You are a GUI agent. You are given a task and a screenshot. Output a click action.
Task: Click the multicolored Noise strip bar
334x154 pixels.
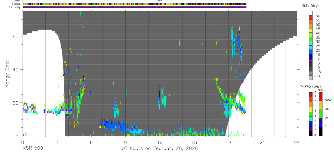click(x=135, y=4)
